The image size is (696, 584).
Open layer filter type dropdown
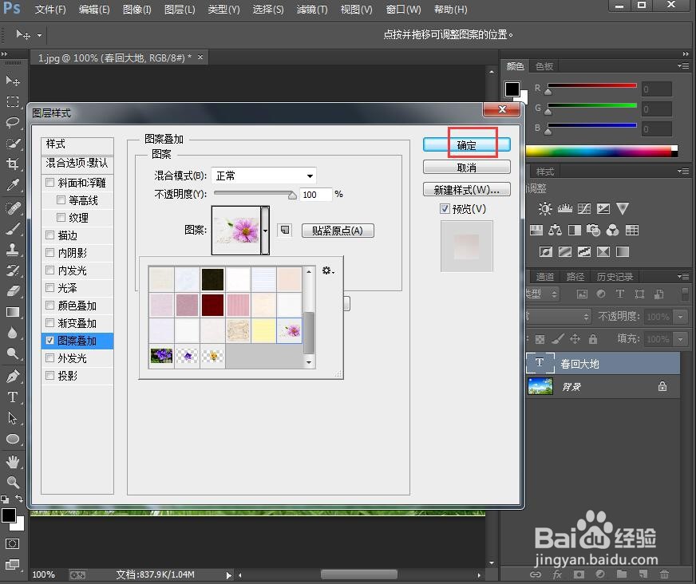(x=543, y=294)
